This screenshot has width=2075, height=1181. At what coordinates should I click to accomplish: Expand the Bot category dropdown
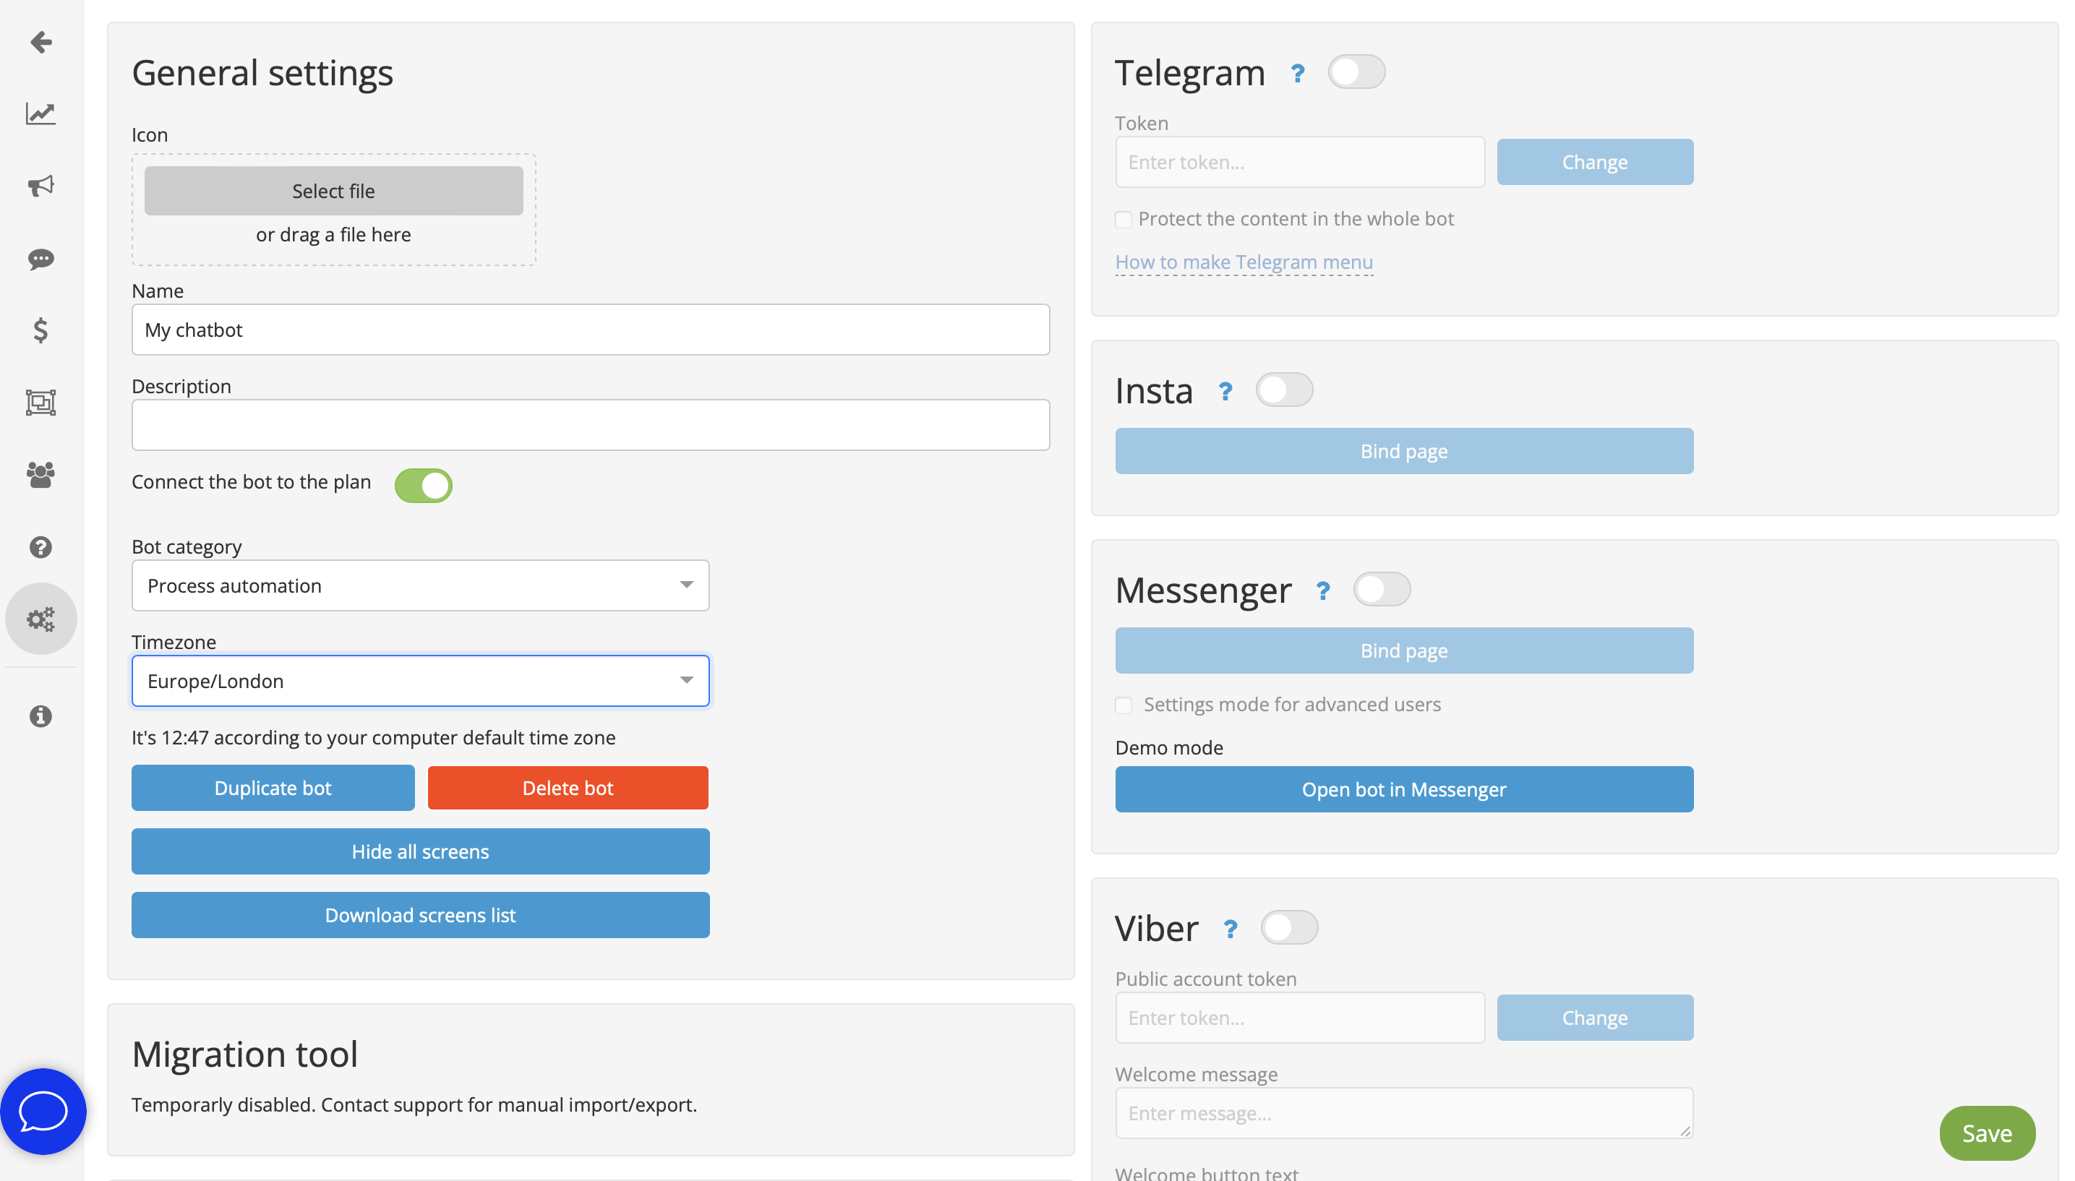420,585
